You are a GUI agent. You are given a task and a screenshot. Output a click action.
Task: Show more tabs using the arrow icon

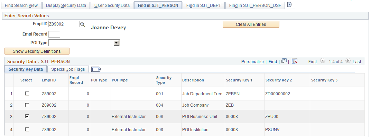click(x=289, y=5)
